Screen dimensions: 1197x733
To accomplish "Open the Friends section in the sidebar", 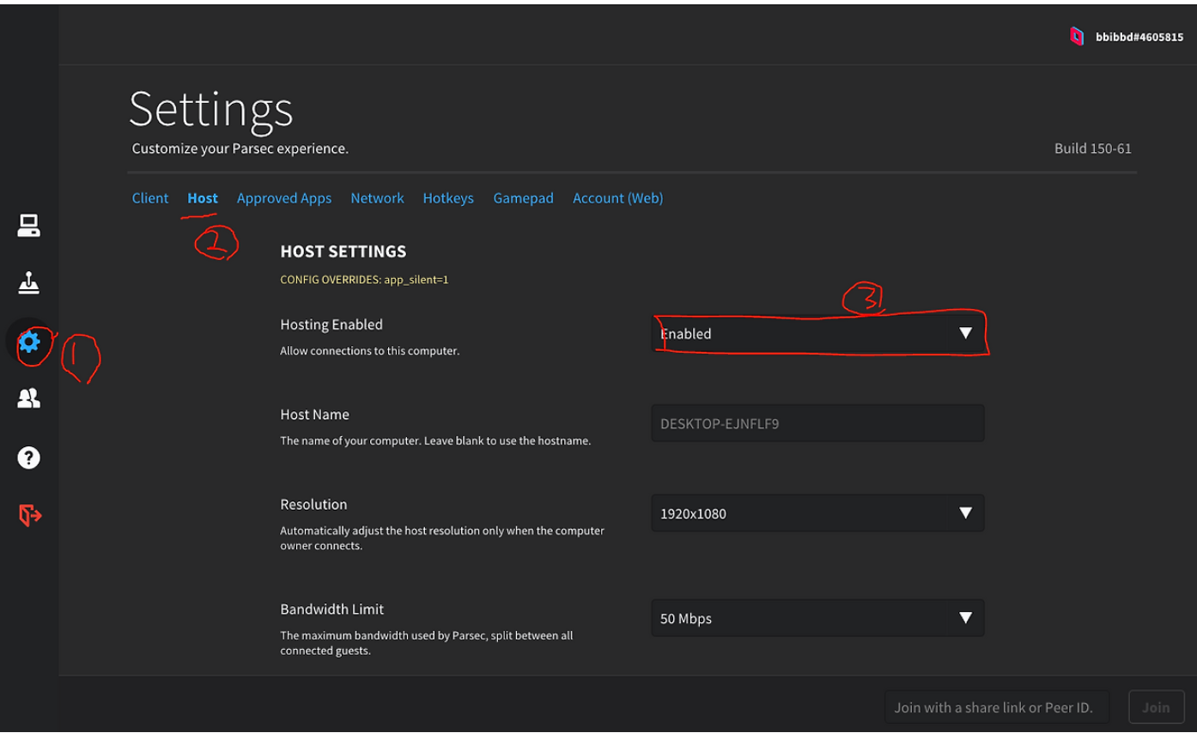I will (x=29, y=398).
